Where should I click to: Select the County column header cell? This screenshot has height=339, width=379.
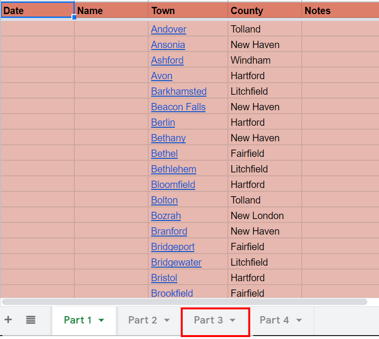(x=264, y=10)
